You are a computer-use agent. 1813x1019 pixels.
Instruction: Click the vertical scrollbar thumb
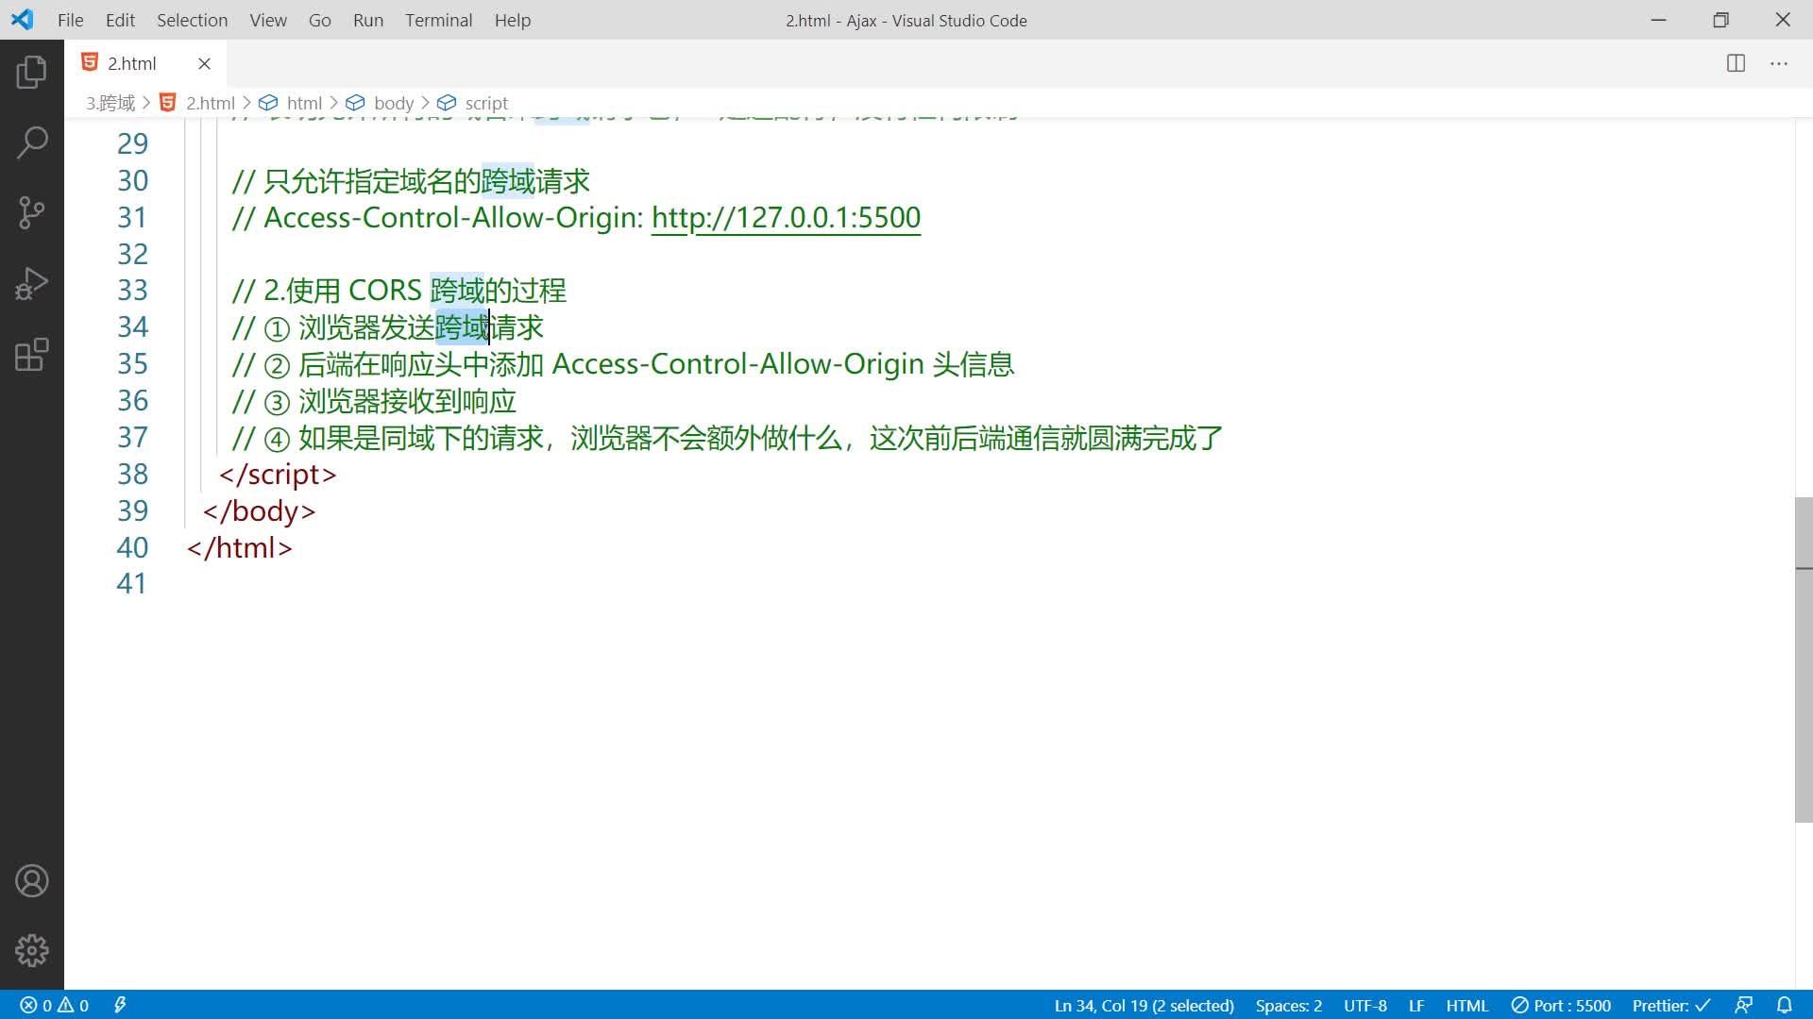[1803, 660]
